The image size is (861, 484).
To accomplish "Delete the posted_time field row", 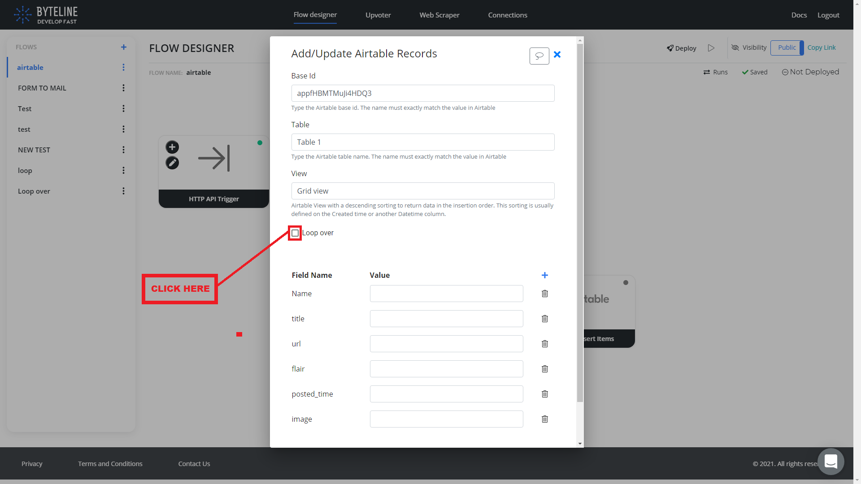I will click(545, 394).
